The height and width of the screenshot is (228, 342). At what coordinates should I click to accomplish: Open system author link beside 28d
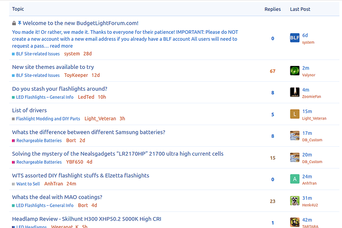pos(72,54)
